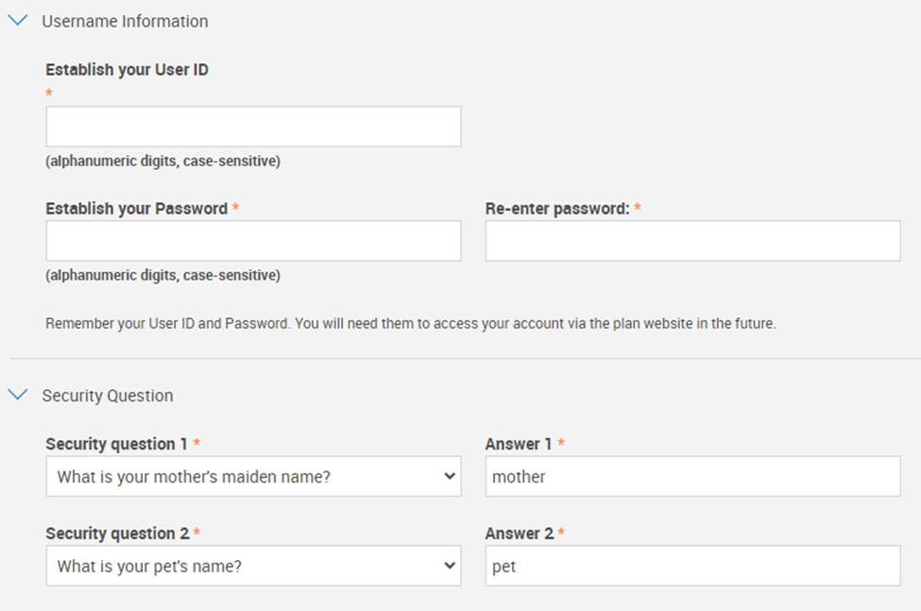Screen dimensions: 921x611
Task: Collapse the Security Question section chevron
Action: click(18, 395)
